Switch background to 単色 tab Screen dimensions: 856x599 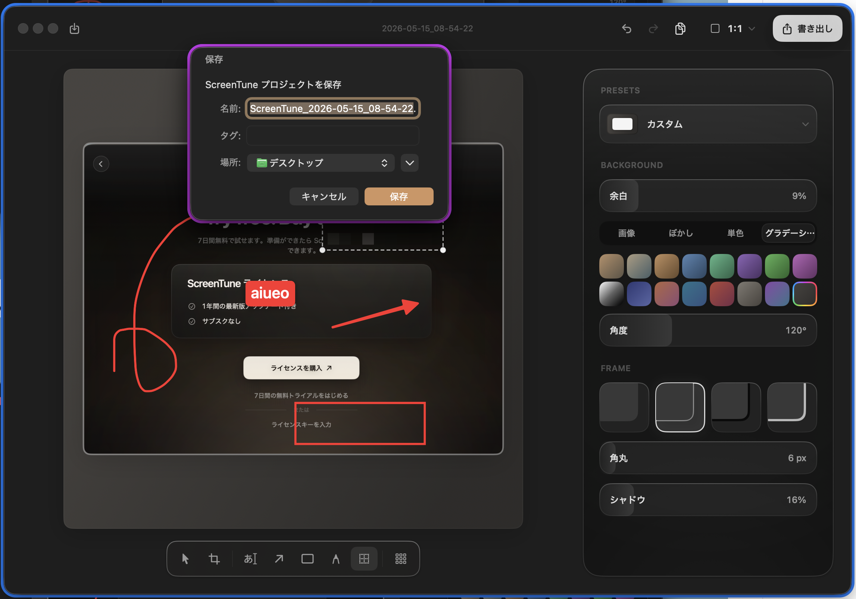[735, 233]
